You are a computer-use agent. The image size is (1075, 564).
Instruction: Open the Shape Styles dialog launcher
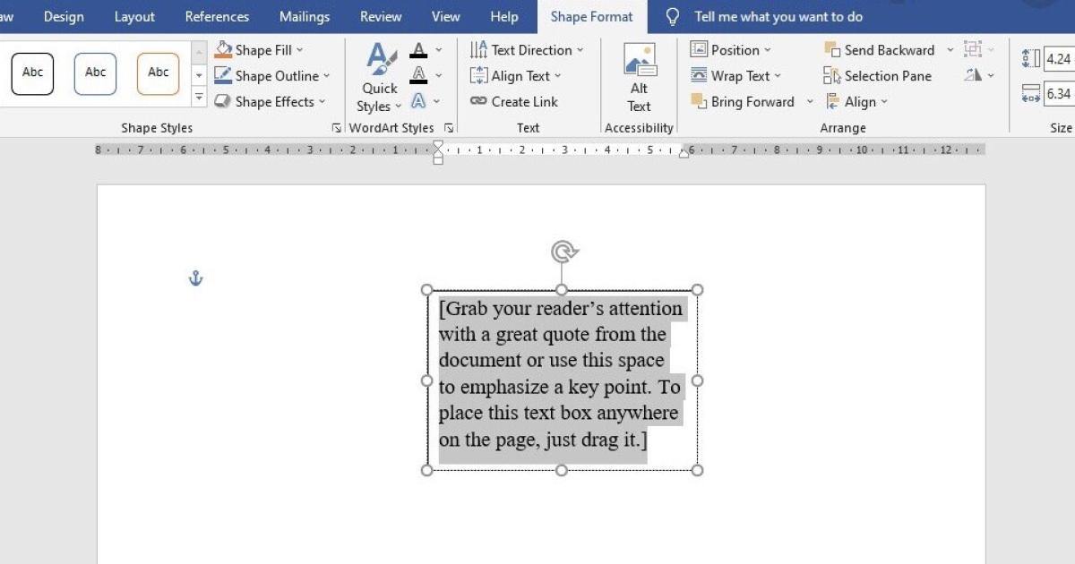[336, 127]
